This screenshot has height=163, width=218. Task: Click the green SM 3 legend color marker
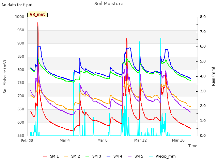(x=87, y=157)
